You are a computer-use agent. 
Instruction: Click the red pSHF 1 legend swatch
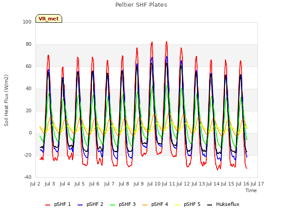47,205
